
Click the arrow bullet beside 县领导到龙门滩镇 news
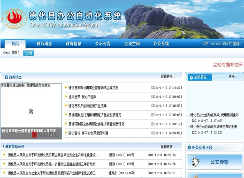(66, 115)
